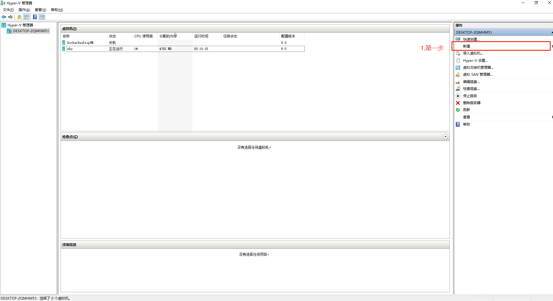Go forward with the gray arrow toolbar button
This screenshot has width=553, height=301.
10,17
